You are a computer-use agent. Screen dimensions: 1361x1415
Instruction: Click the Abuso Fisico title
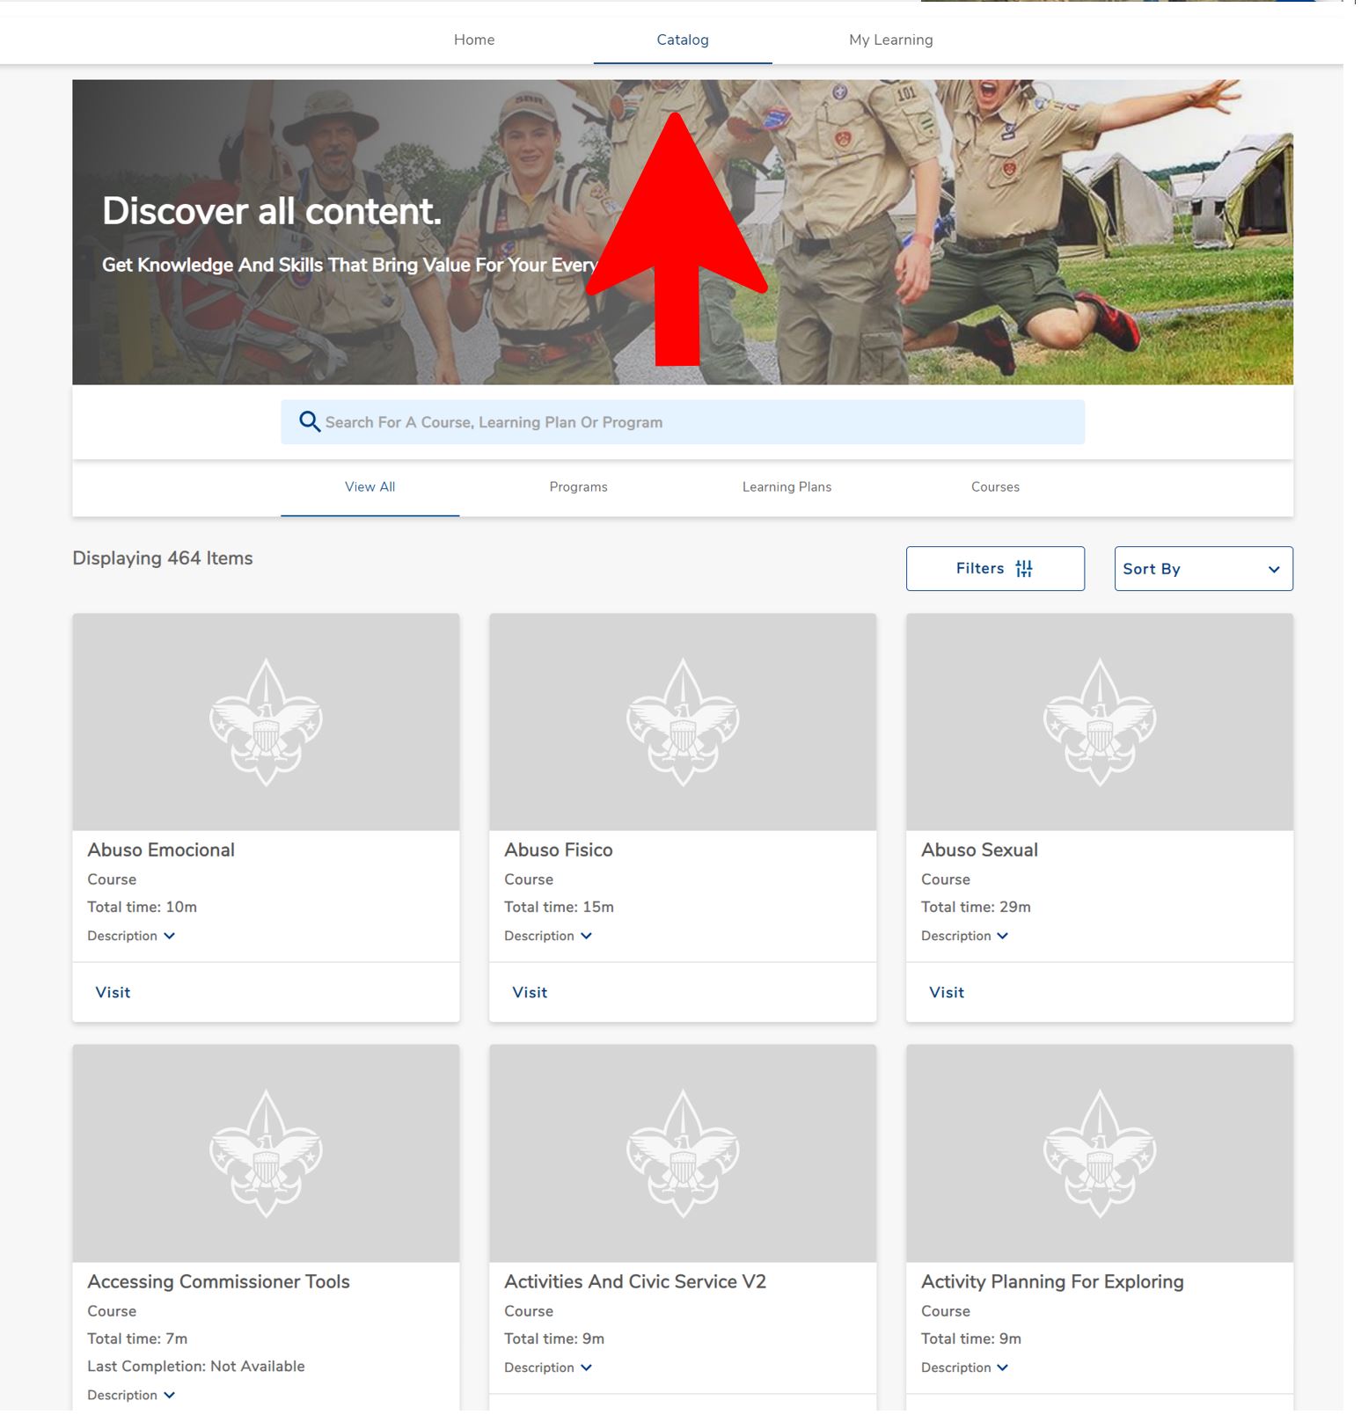click(x=560, y=852)
